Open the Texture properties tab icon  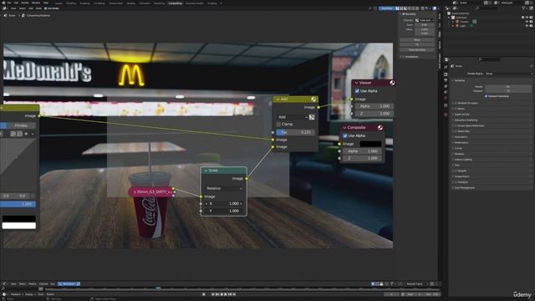[446, 115]
